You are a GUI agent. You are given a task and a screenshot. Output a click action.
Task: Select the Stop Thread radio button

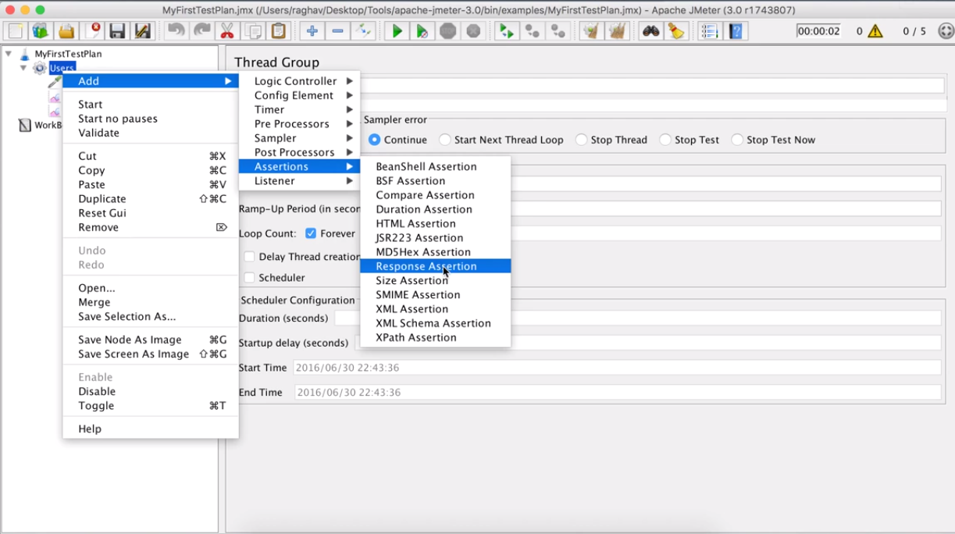[x=581, y=140]
